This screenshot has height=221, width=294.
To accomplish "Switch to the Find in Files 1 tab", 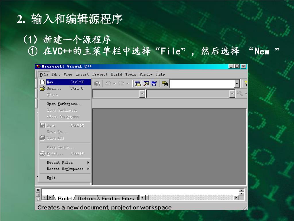I will pos(119,198).
